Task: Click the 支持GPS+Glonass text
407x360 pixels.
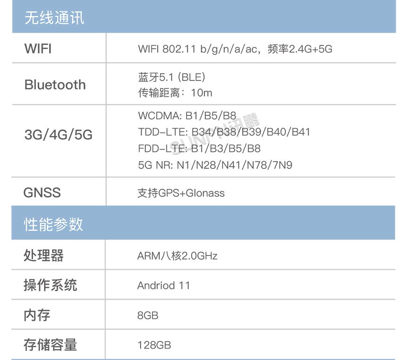Action: click(x=181, y=193)
